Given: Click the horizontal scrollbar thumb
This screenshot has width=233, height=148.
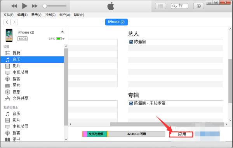Looking at the screenshot, I should pyautogui.click(x=167, y=124).
